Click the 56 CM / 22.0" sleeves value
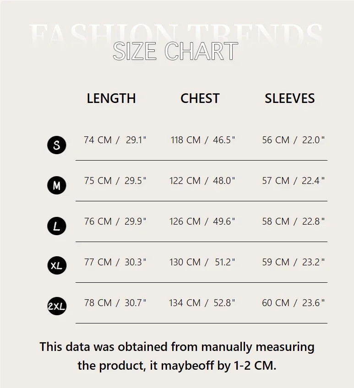 (x=293, y=140)
